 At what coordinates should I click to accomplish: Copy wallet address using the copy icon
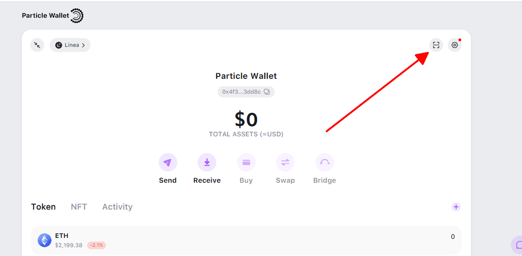coord(267,92)
